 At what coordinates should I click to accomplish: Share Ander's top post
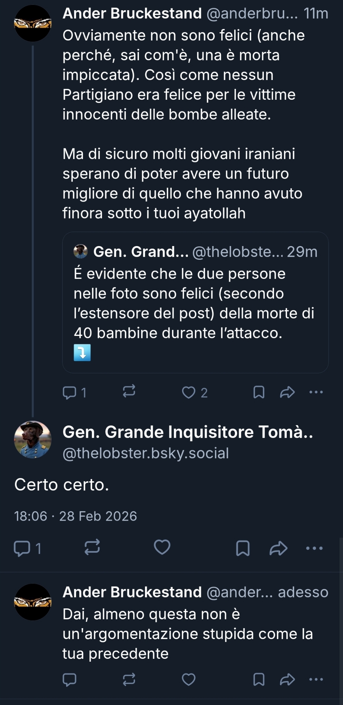(x=287, y=392)
